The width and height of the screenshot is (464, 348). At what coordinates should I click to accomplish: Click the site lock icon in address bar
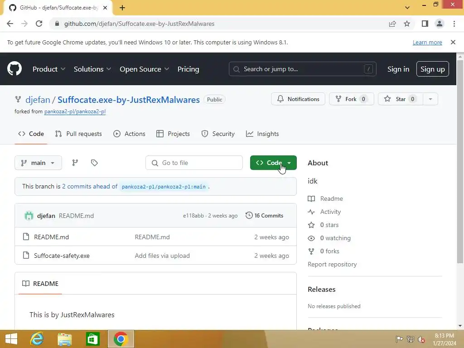tap(57, 24)
